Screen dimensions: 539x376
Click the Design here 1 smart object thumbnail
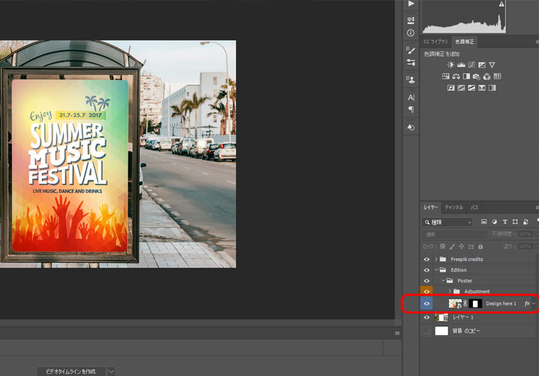(x=455, y=304)
